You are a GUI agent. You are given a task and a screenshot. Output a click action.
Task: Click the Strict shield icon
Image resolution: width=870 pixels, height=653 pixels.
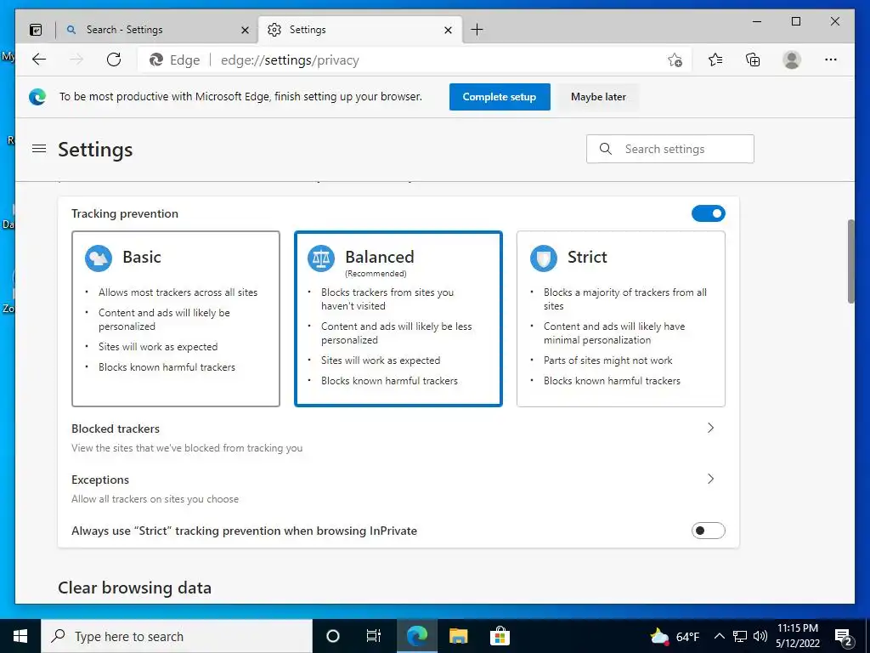[544, 258]
